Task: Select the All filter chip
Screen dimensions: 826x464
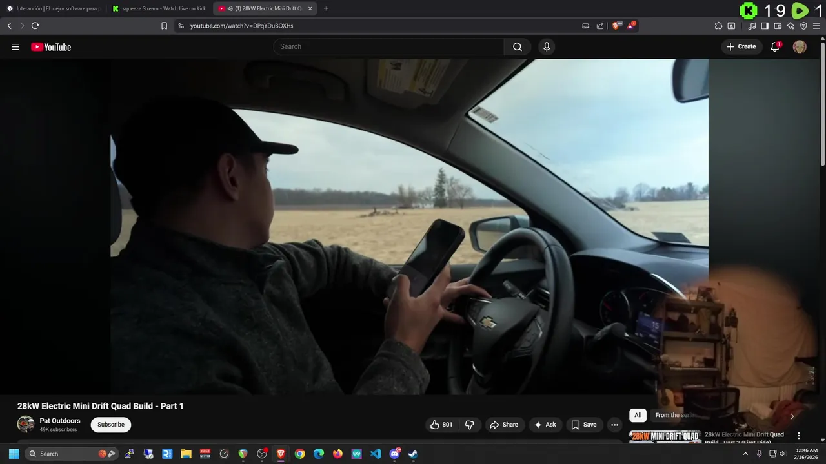Action: (638, 415)
